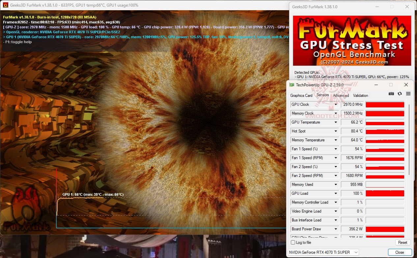Viewport: 417px width, 258px height.
Task: Expand the Video Engine Load dropdown
Action: coord(336,211)
